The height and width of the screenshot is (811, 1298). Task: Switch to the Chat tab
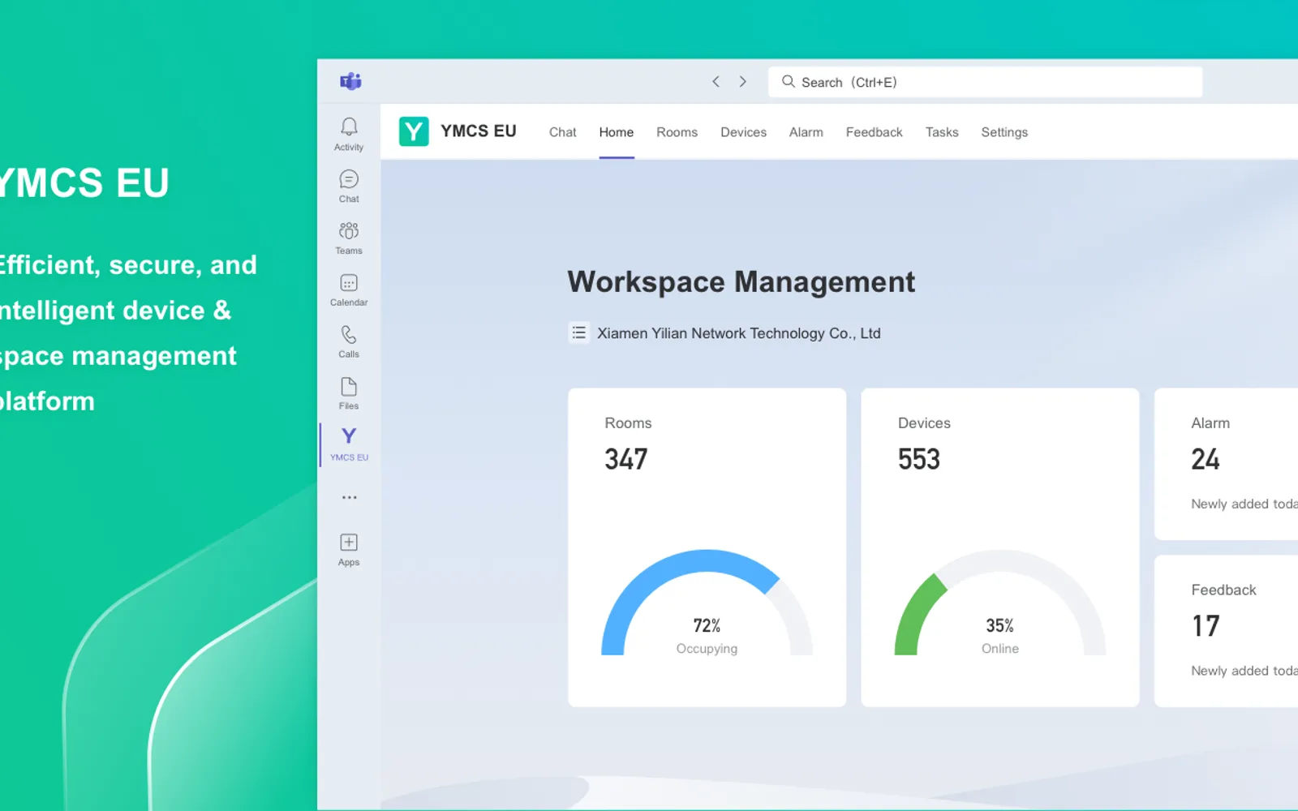(562, 132)
